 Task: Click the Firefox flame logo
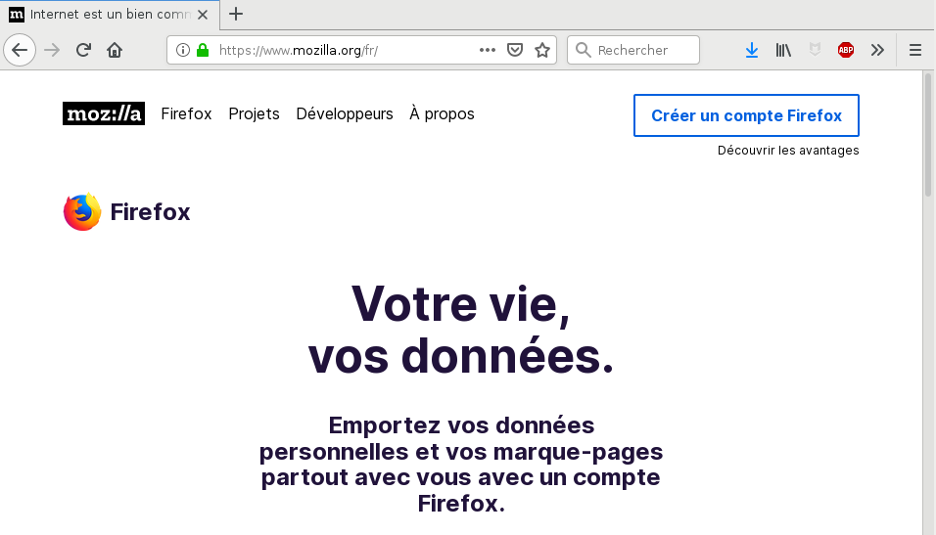tap(82, 211)
